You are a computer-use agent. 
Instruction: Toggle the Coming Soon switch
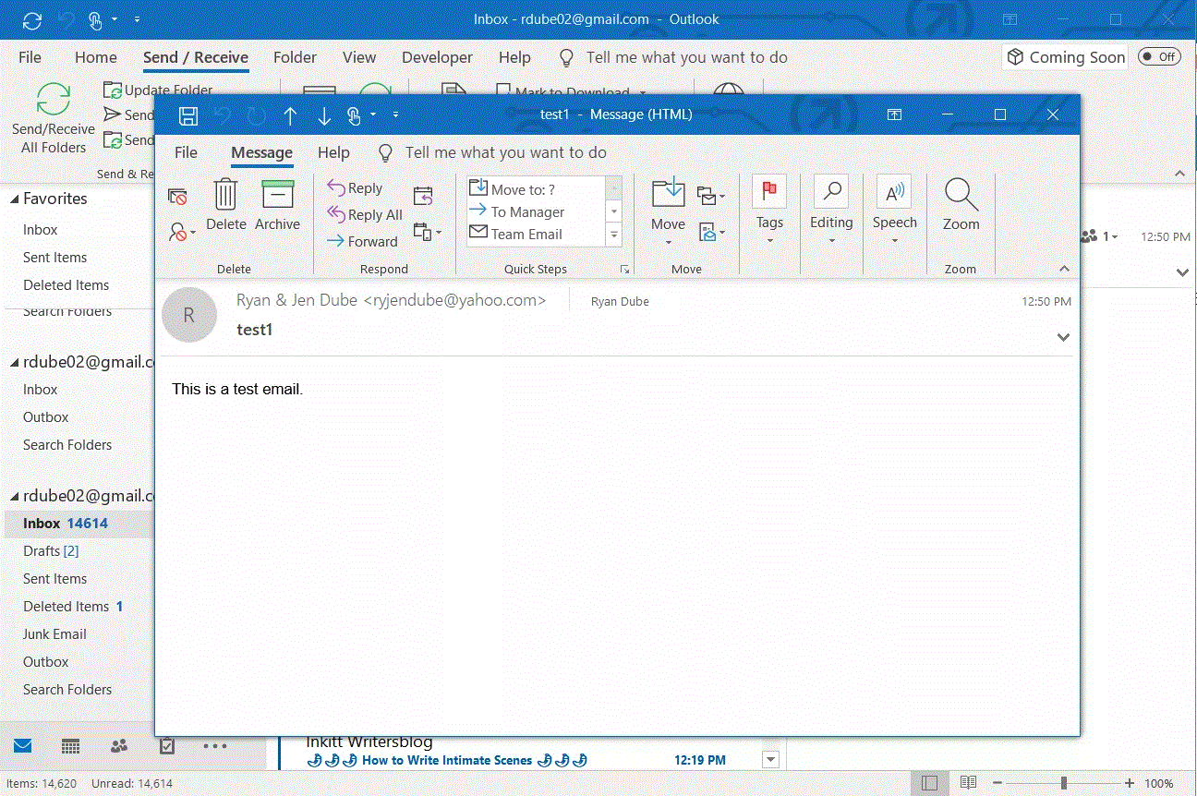[x=1159, y=57]
